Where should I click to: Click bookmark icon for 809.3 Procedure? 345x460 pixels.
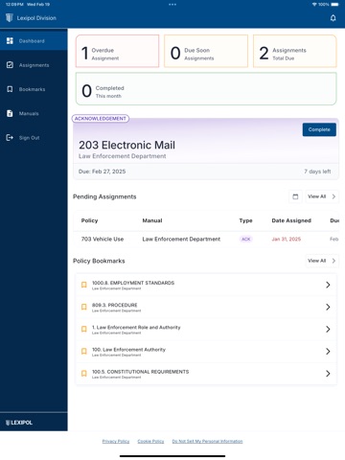pyautogui.click(x=83, y=307)
